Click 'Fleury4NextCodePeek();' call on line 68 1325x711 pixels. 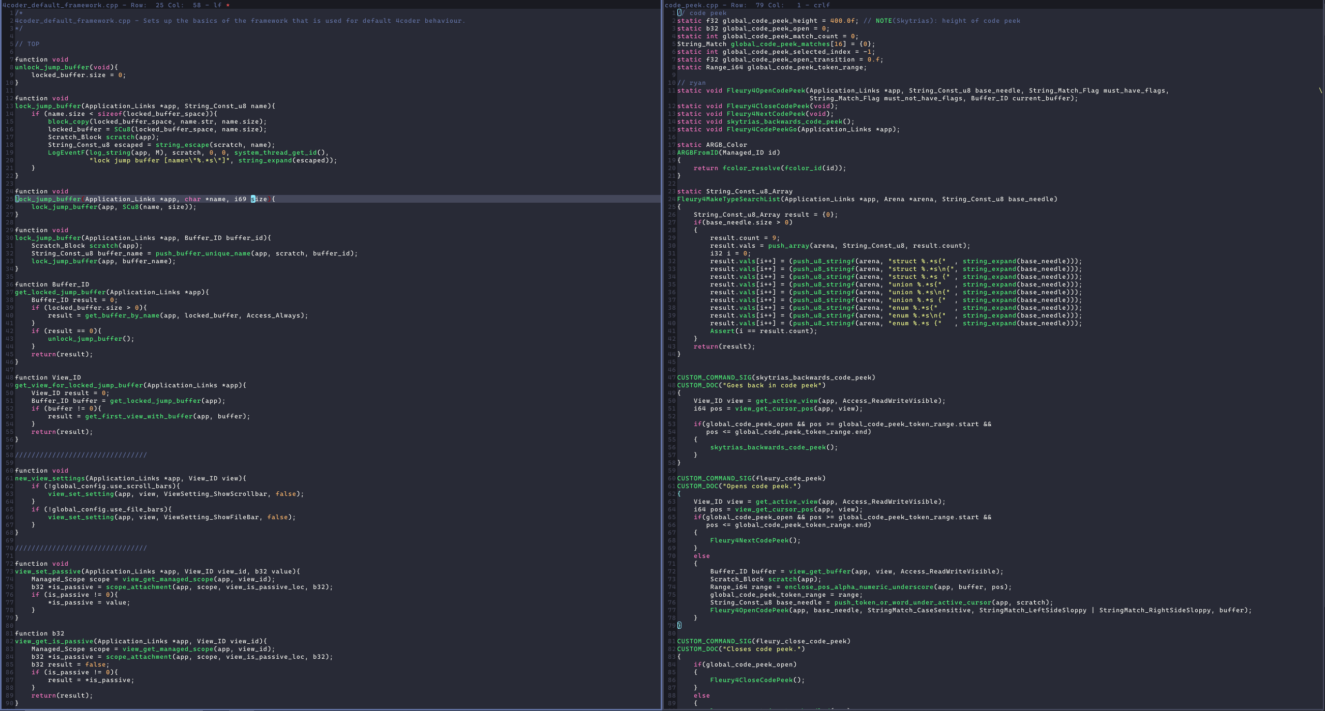(x=756, y=540)
